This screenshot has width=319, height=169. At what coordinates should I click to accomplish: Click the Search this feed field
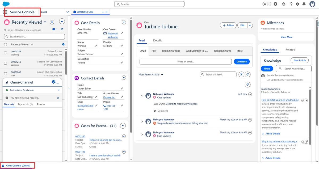218,74
